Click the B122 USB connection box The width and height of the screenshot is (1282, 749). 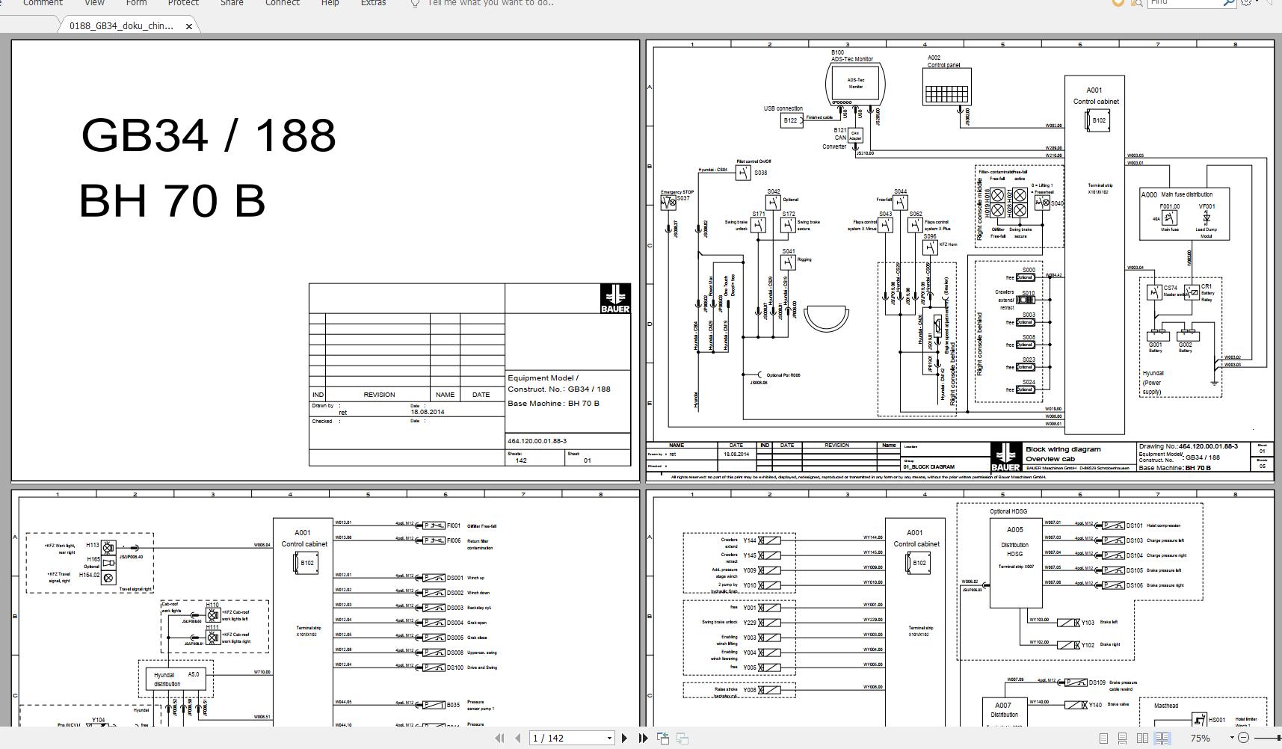tap(790, 120)
